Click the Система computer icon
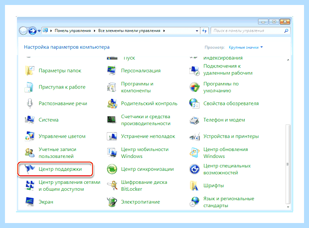309x228 pixels. pyautogui.click(x=29, y=120)
